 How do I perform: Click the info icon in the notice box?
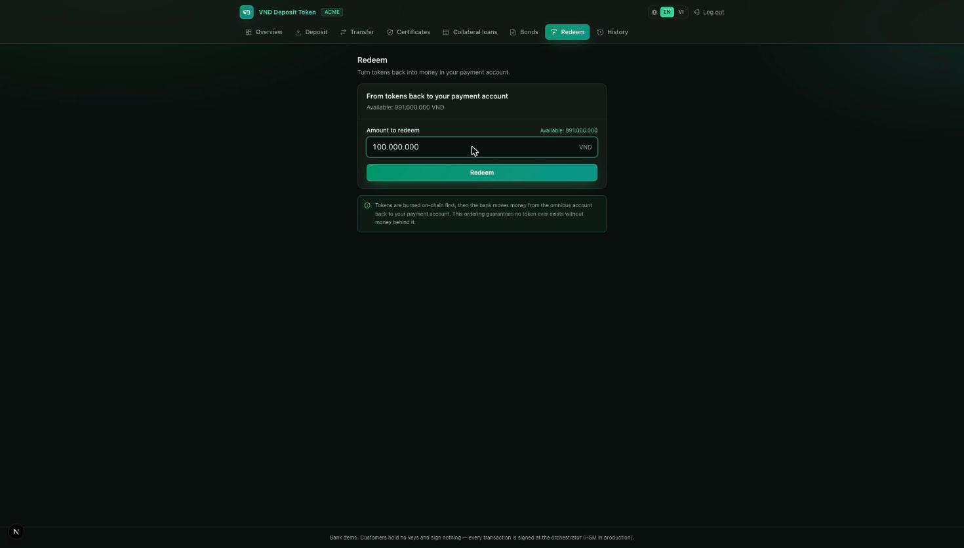367,206
